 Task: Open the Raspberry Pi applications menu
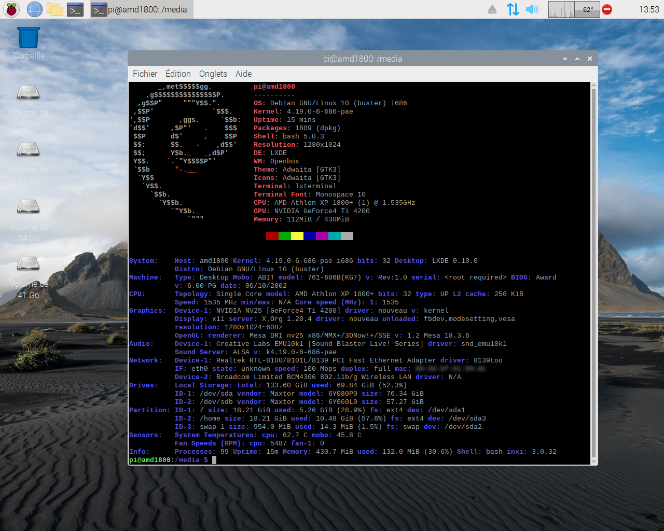[x=11, y=9]
